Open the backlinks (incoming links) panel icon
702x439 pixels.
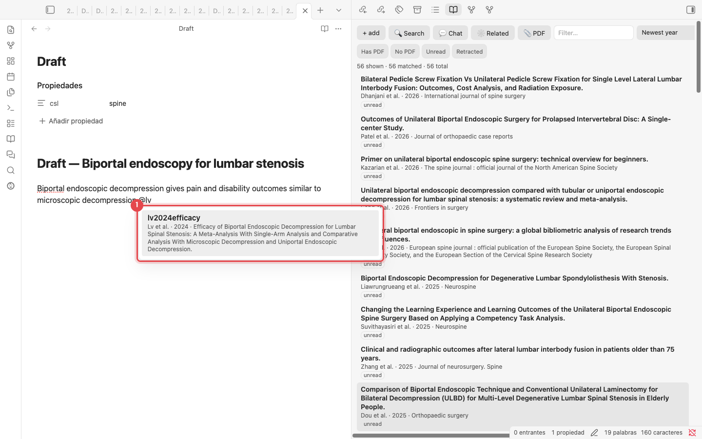click(363, 10)
